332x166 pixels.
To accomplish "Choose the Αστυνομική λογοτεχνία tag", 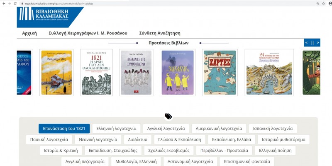I will 189,161.
